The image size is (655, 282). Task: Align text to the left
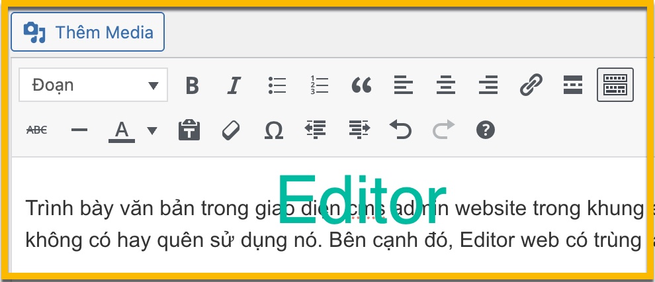[x=403, y=85]
